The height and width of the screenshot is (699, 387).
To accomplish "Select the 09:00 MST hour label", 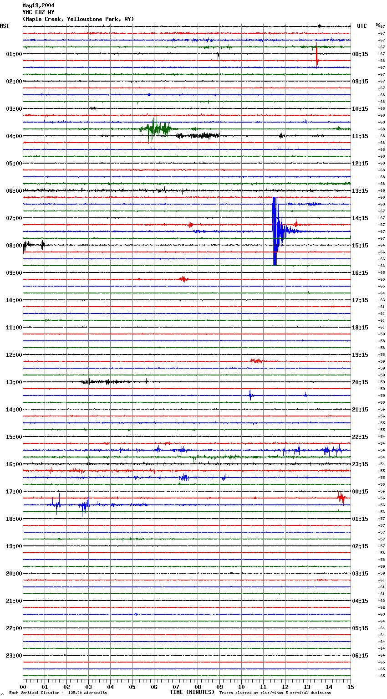I will coord(14,273).
